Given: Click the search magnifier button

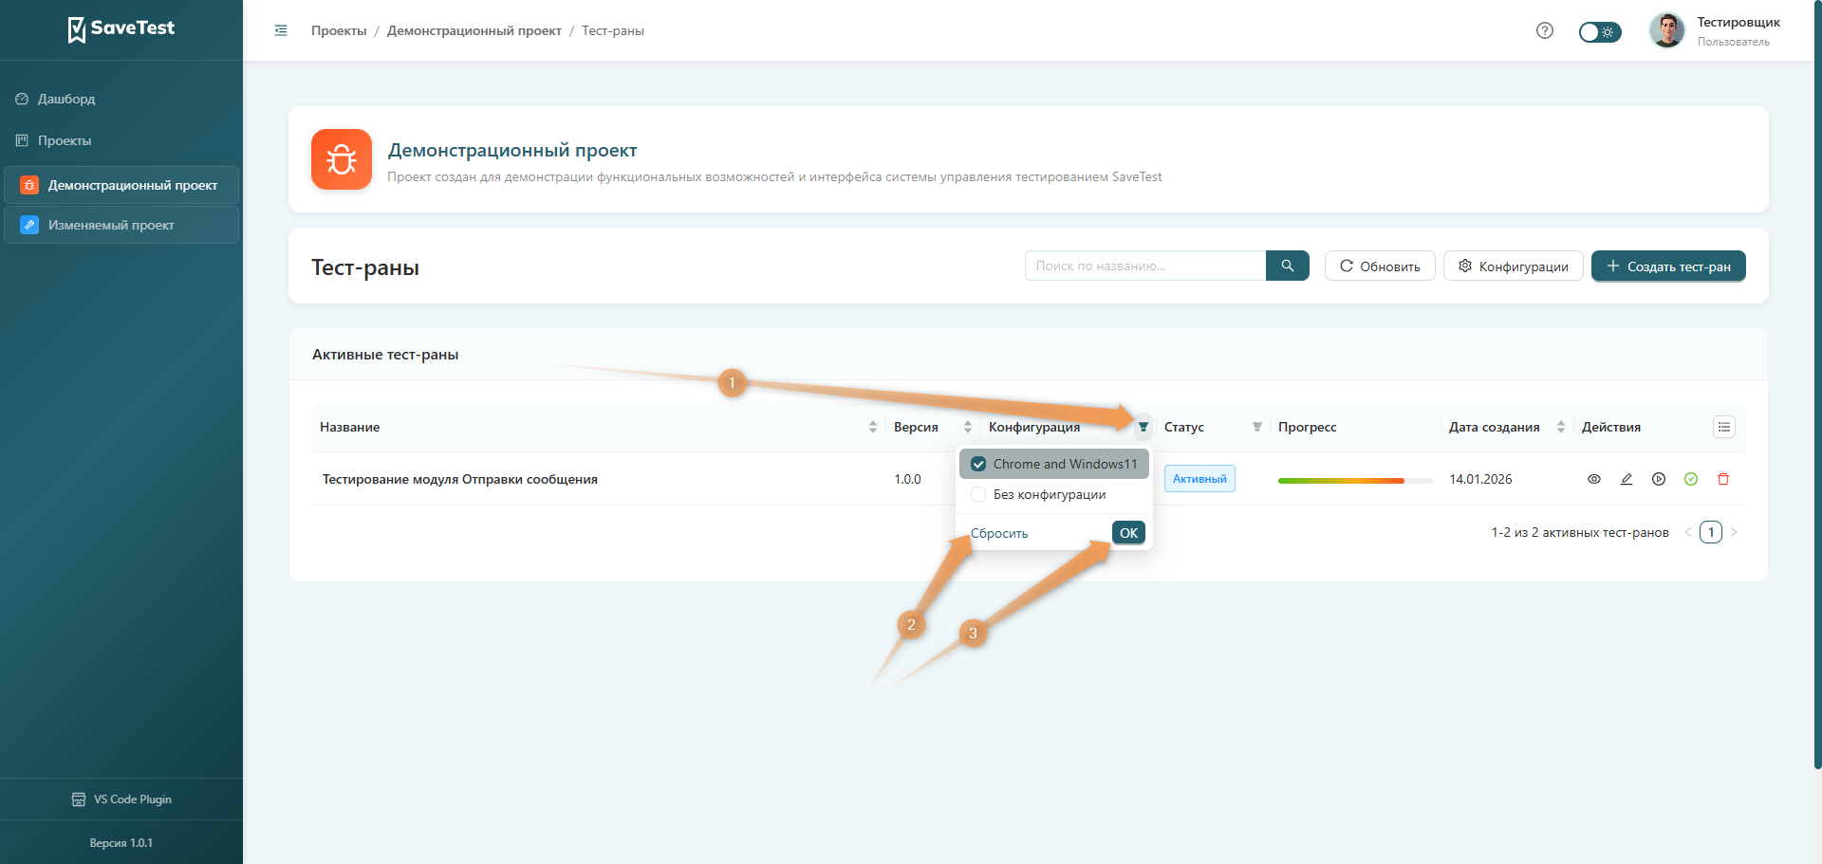Looking at the screenshot, I should click(x=1287, y=266).
